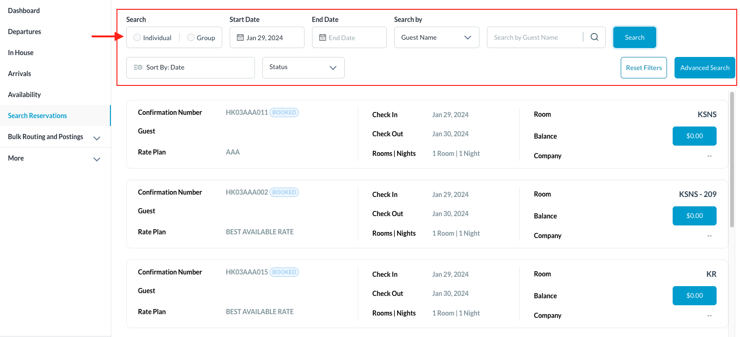
Task: Click BOOKED badge next to HK03AAA015
Action: 284,272
